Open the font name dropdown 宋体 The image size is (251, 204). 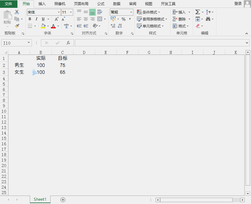tap(59, 12)
